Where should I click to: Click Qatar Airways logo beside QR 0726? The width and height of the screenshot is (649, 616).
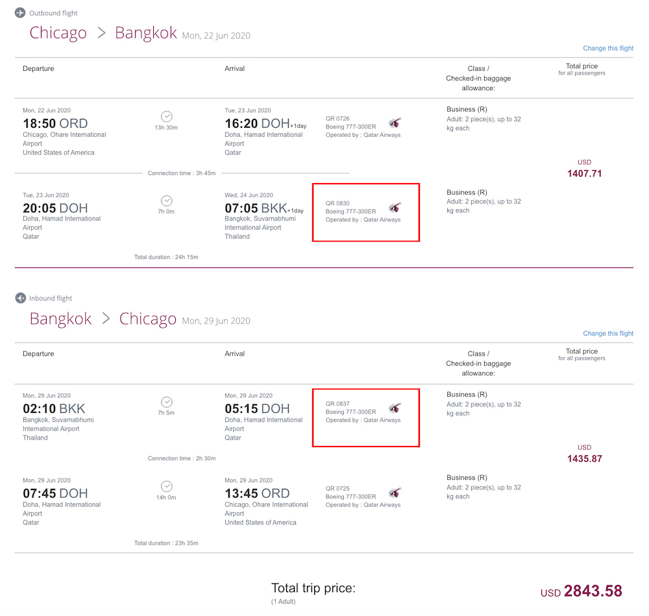pyautogui.click(x=395, y=123)
